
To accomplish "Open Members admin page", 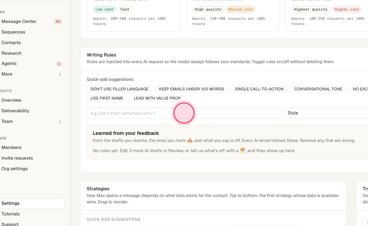I will coord(11,148).
